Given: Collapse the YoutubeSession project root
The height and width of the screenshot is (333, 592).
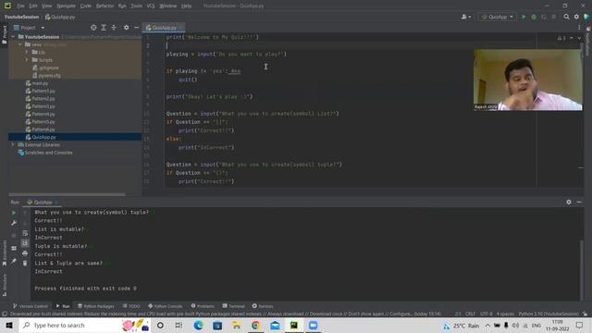Looking at the screenshot, I should coord(13,37).
